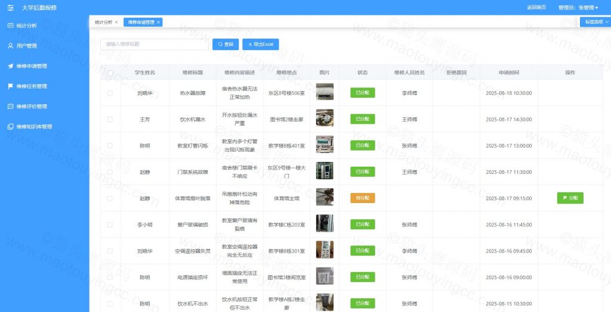Screen dimensions: 611x312
Task: Open 维修任务管理 in the sidebar
Action: (32, 86)
